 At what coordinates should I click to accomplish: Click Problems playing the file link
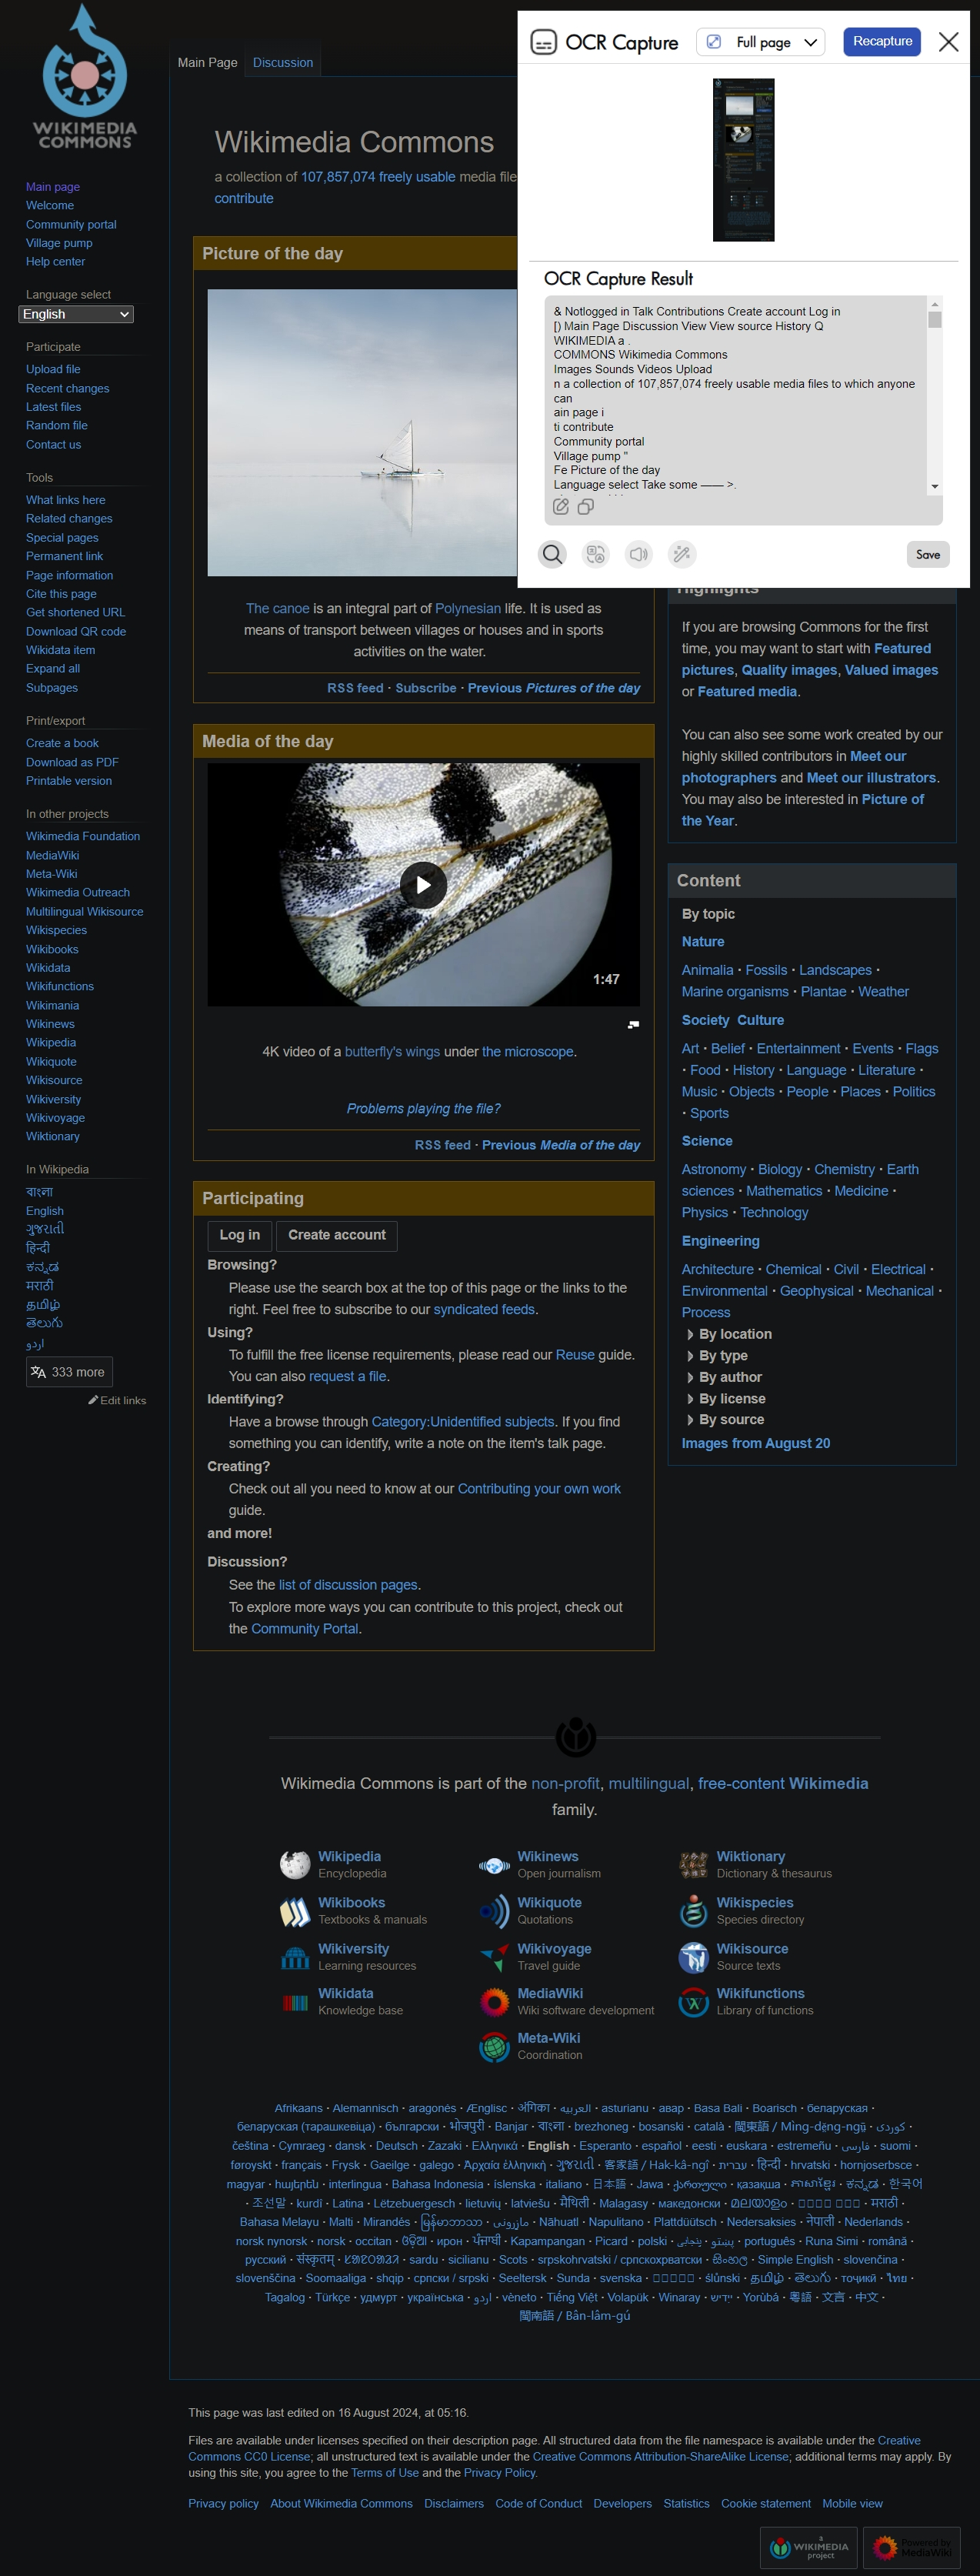(x=424, y=1108)
